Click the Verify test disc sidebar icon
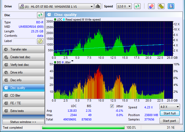Image resolution: width=185 pixels, height=132 pixels. [x=6, y=65]
